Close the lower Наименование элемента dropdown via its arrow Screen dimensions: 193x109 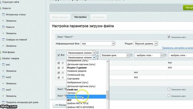[x=94, y=58]
